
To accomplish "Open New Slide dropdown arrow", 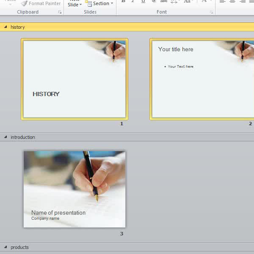I will pos(80,5).
